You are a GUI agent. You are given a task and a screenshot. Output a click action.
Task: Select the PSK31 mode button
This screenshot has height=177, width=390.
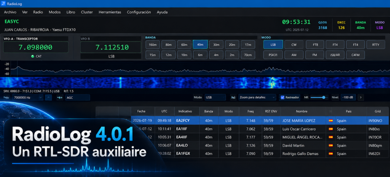273,55
